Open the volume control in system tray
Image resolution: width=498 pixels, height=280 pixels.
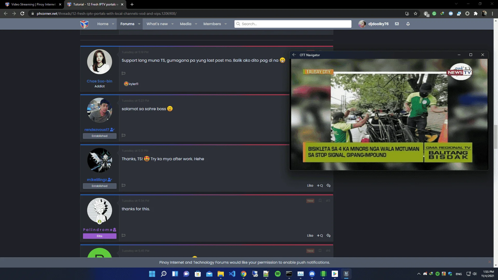(x=475, y=274)
